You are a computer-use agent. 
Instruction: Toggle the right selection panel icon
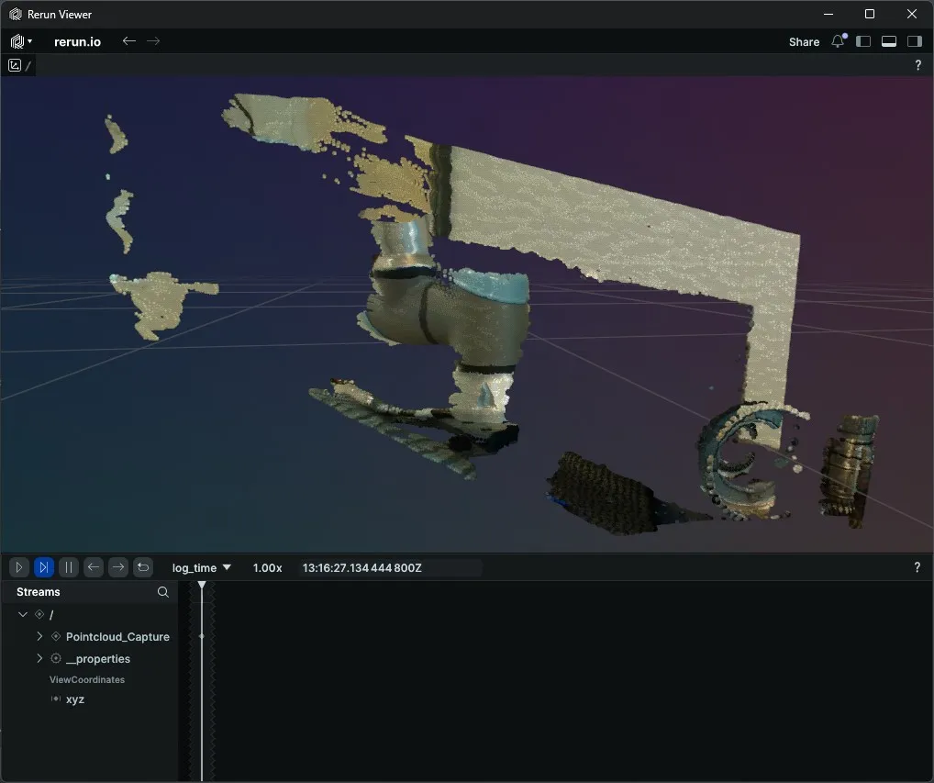click(914, 41)
